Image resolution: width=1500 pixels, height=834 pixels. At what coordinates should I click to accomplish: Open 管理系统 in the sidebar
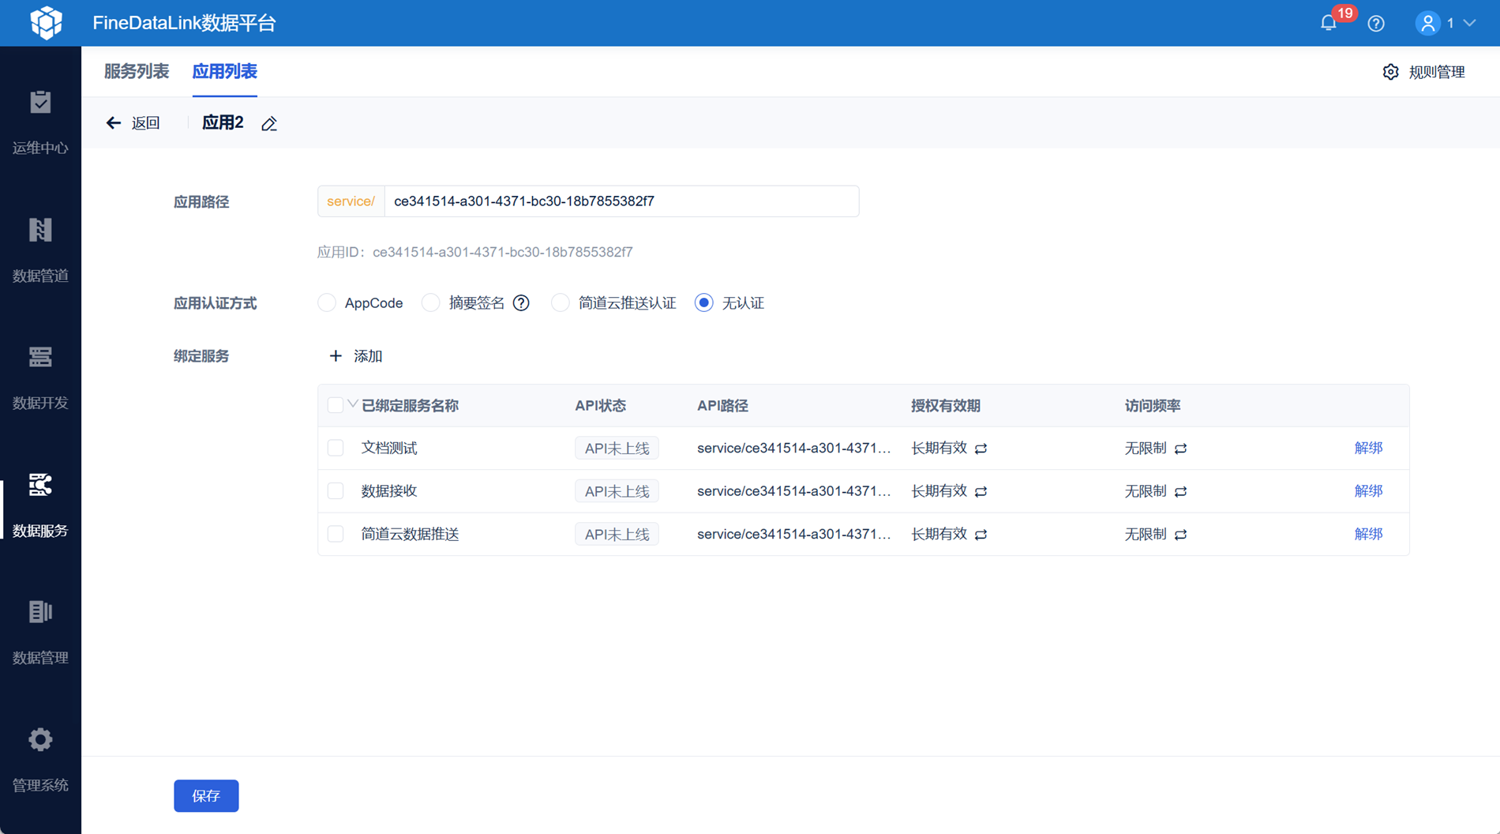tap(40, 761)
